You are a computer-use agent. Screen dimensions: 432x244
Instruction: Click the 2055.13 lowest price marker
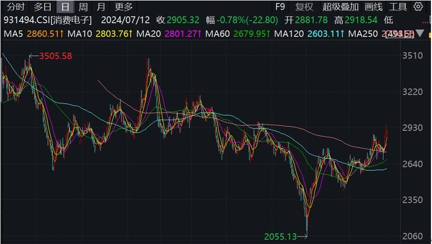(x=280, y=237)
